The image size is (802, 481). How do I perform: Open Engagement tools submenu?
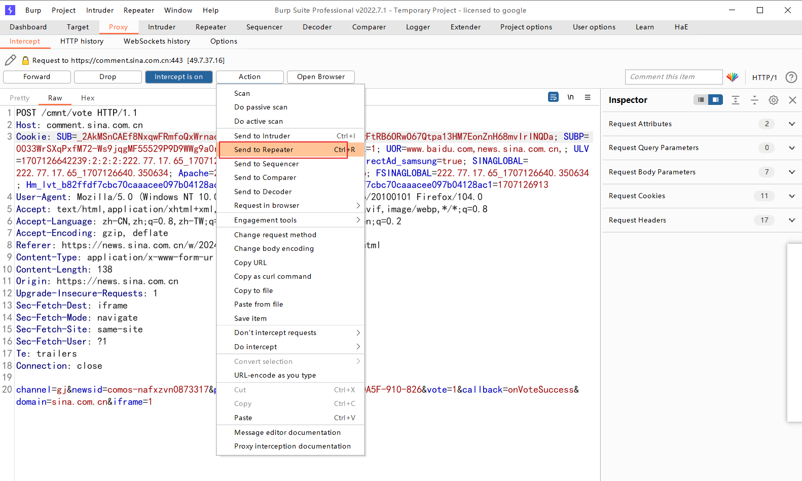pos(290,220)
